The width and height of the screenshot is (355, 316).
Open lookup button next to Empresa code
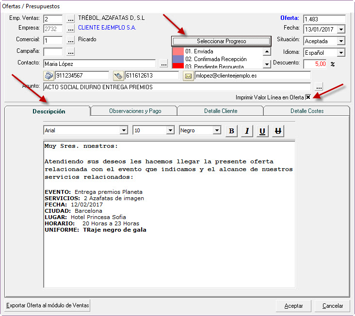[x=70, y=29]
